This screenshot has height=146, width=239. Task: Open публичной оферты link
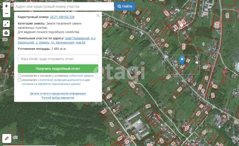click(x=81, y=76)
